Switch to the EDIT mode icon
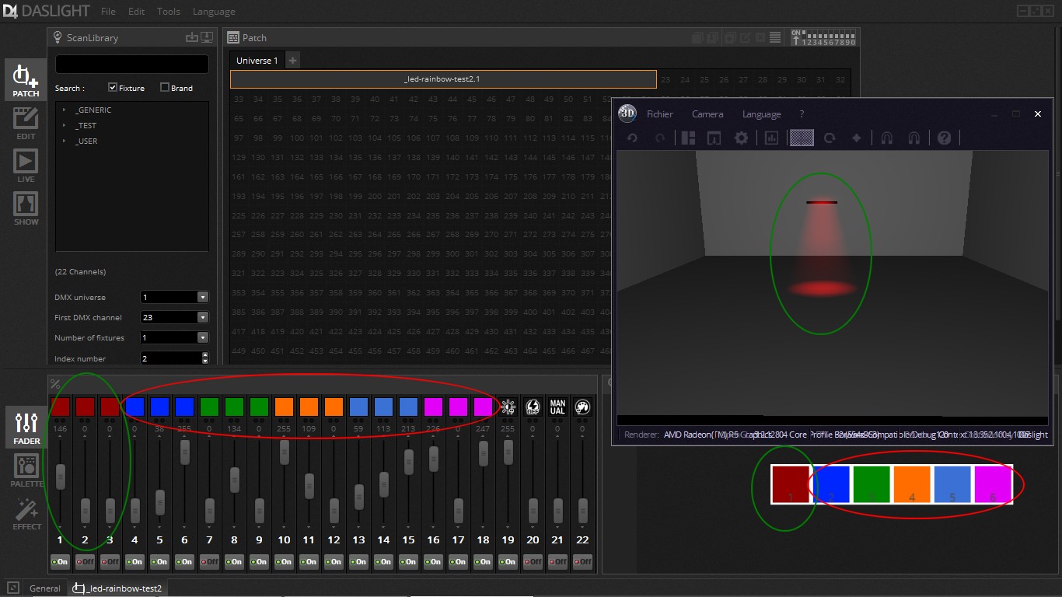 pos(26,124)
